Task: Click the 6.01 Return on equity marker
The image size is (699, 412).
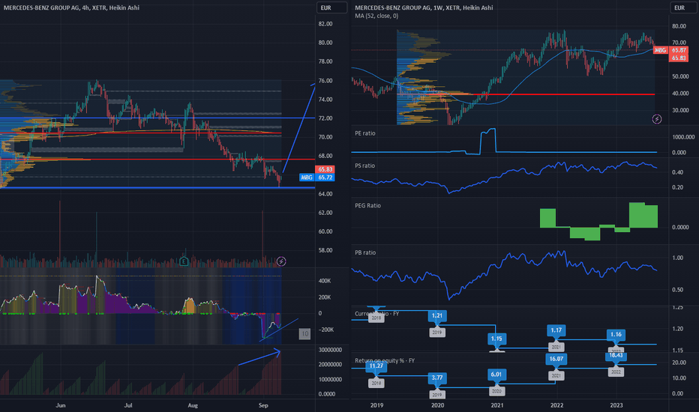Action: (x=496, y=375)
